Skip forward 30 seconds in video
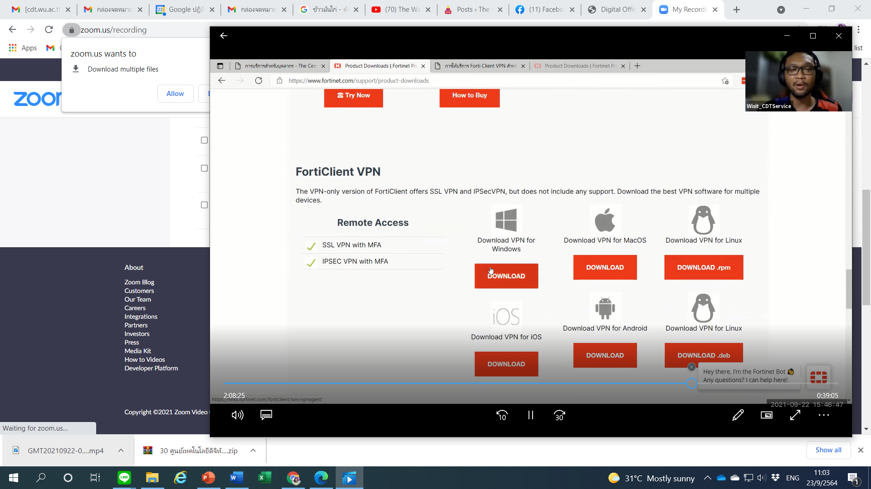The height and width of the screenshot is (489, 871). 559,415
